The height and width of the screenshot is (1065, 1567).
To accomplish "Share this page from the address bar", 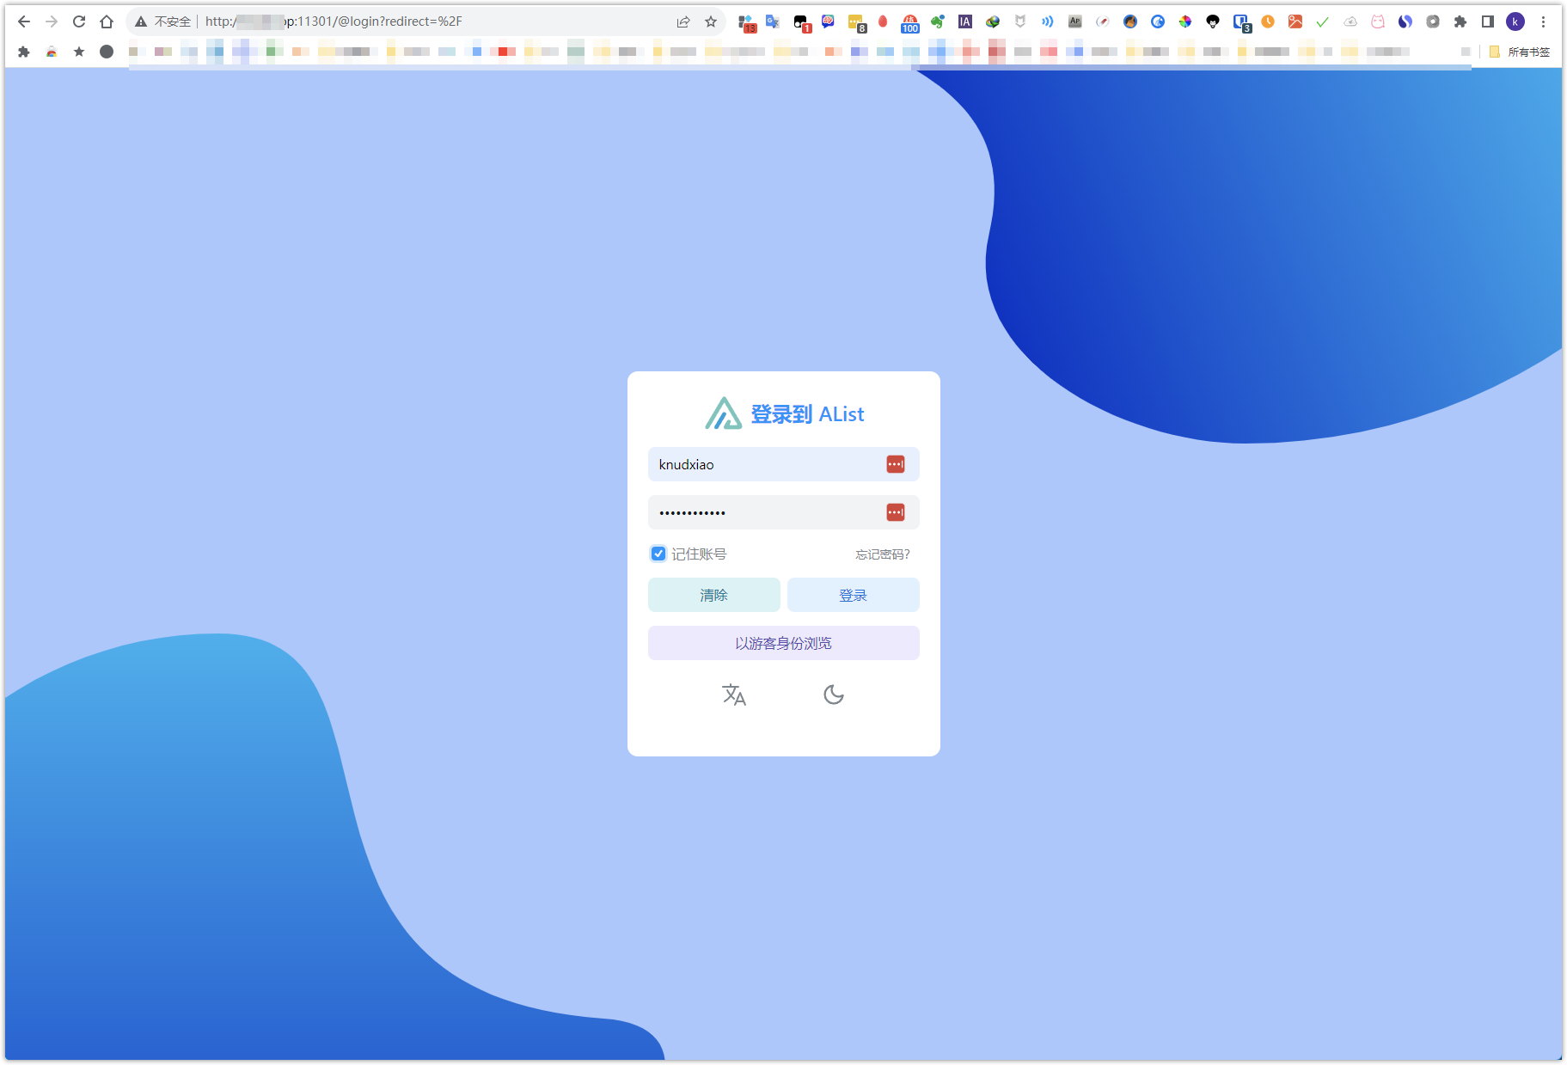I will [x=683, y=21].
